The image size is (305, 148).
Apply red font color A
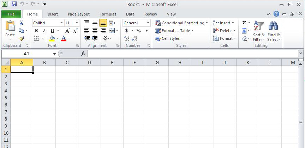click(x=64, y=38)
